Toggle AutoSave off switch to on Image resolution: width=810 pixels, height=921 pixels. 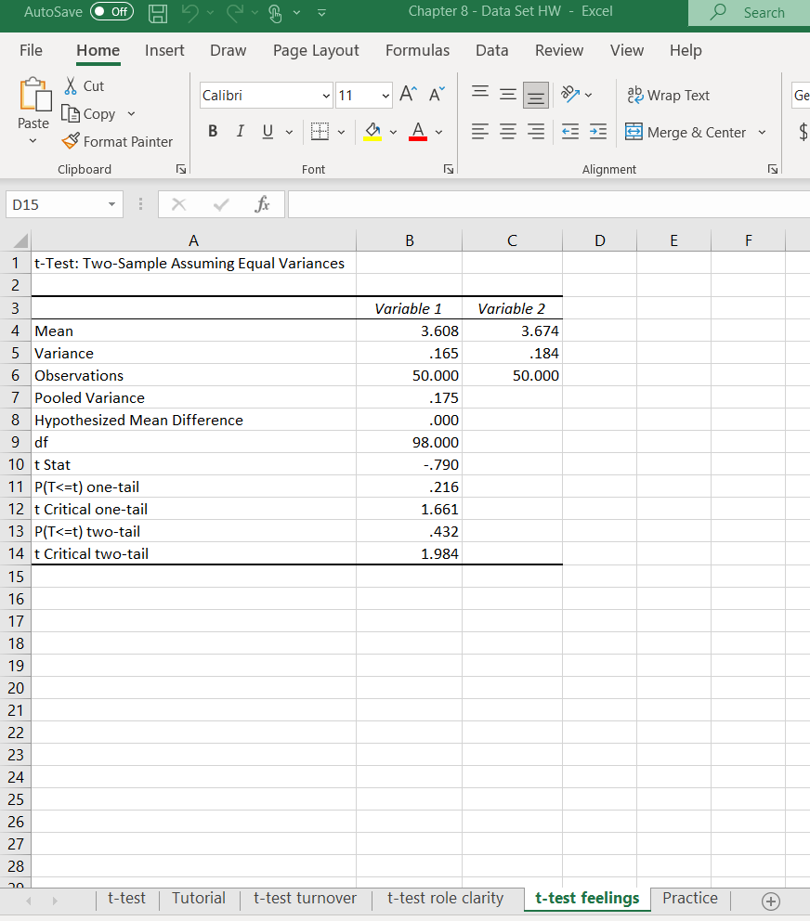click(111, 12)
